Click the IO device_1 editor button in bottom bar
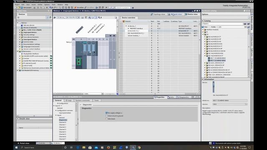 point(58,143)
